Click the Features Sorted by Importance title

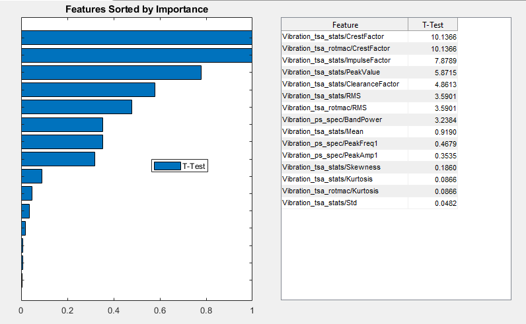(137, 9)
